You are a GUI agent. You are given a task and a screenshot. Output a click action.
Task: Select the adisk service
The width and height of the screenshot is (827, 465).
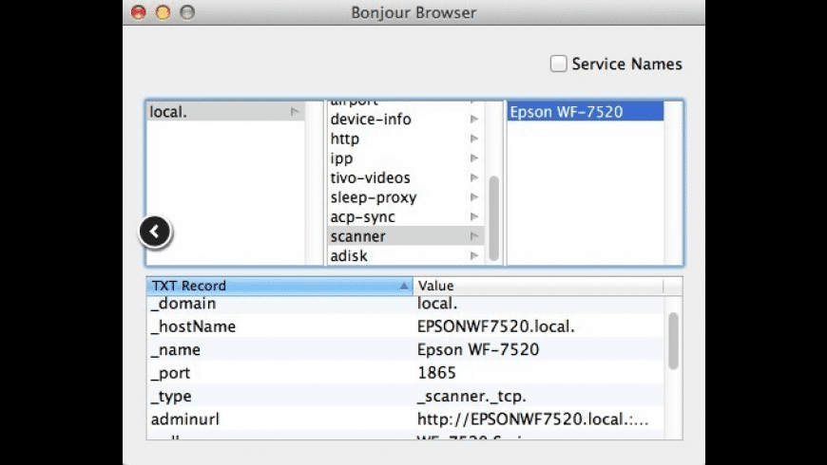tap(405, 256)
